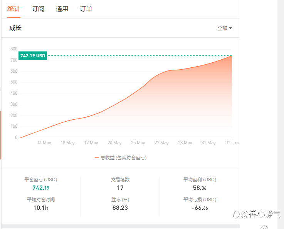
Task: Click the 20 May axis label
Action: pos(114,143)
